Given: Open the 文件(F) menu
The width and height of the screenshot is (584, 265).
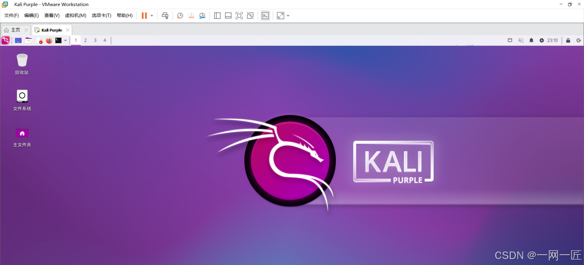Looking at the screenshot, I should 11,16.
